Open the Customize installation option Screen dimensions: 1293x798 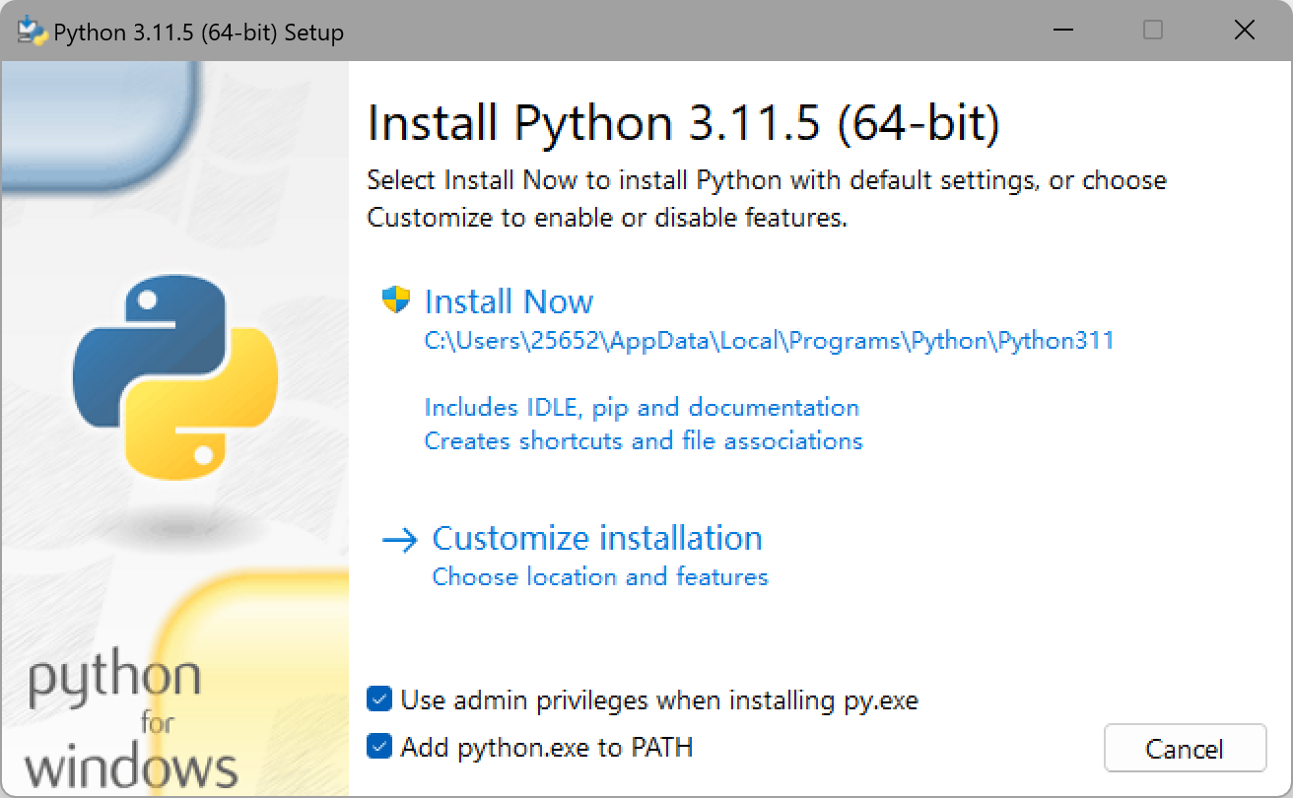point(597,538)
